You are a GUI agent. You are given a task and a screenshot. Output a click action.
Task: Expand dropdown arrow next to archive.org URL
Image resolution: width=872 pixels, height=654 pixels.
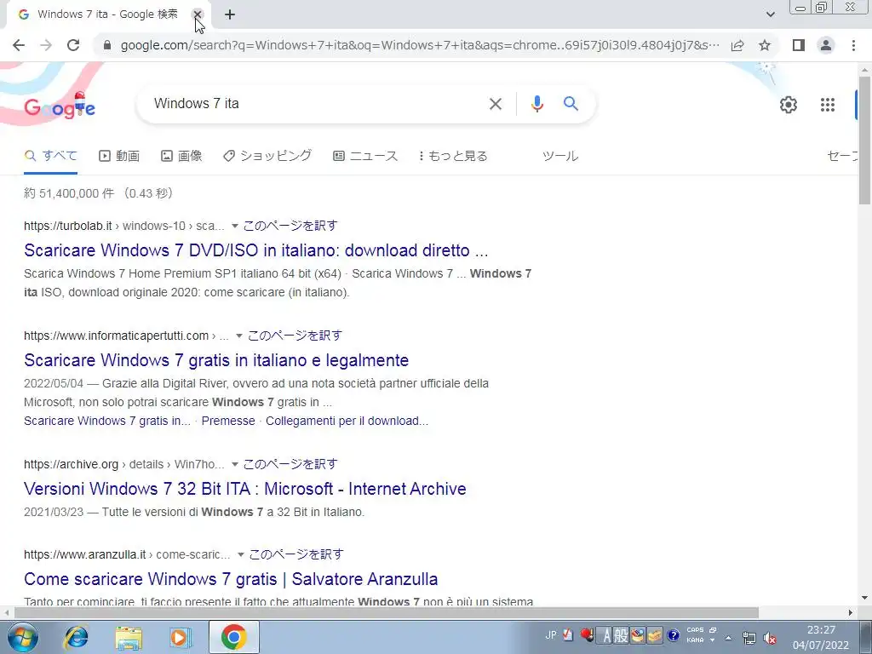point(235,464)
